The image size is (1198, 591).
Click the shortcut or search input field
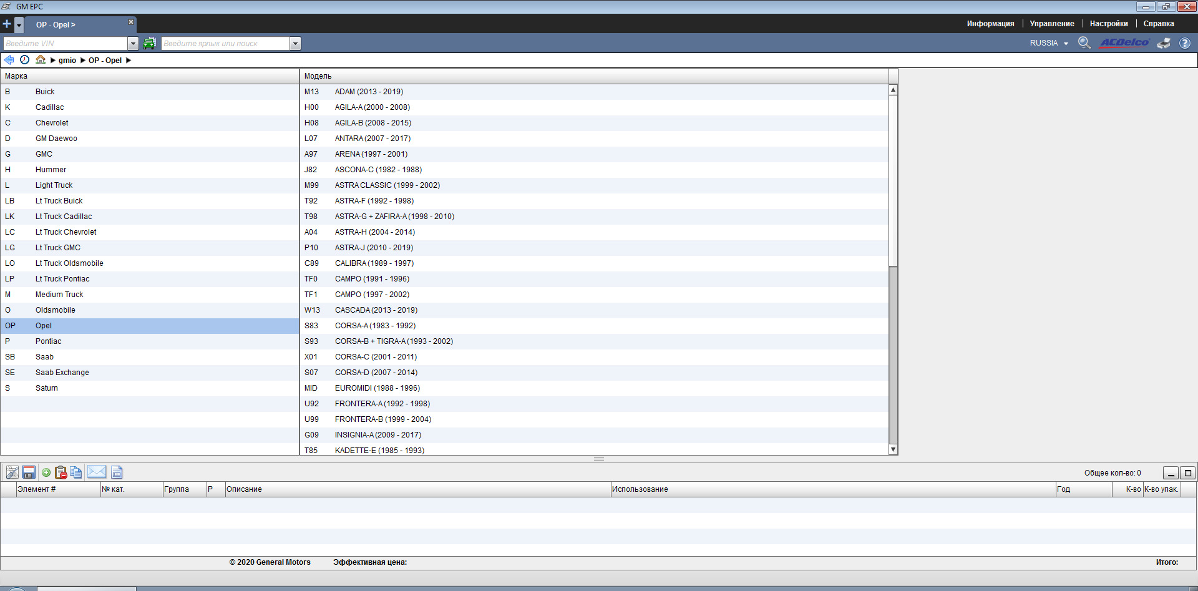[226, 43]
